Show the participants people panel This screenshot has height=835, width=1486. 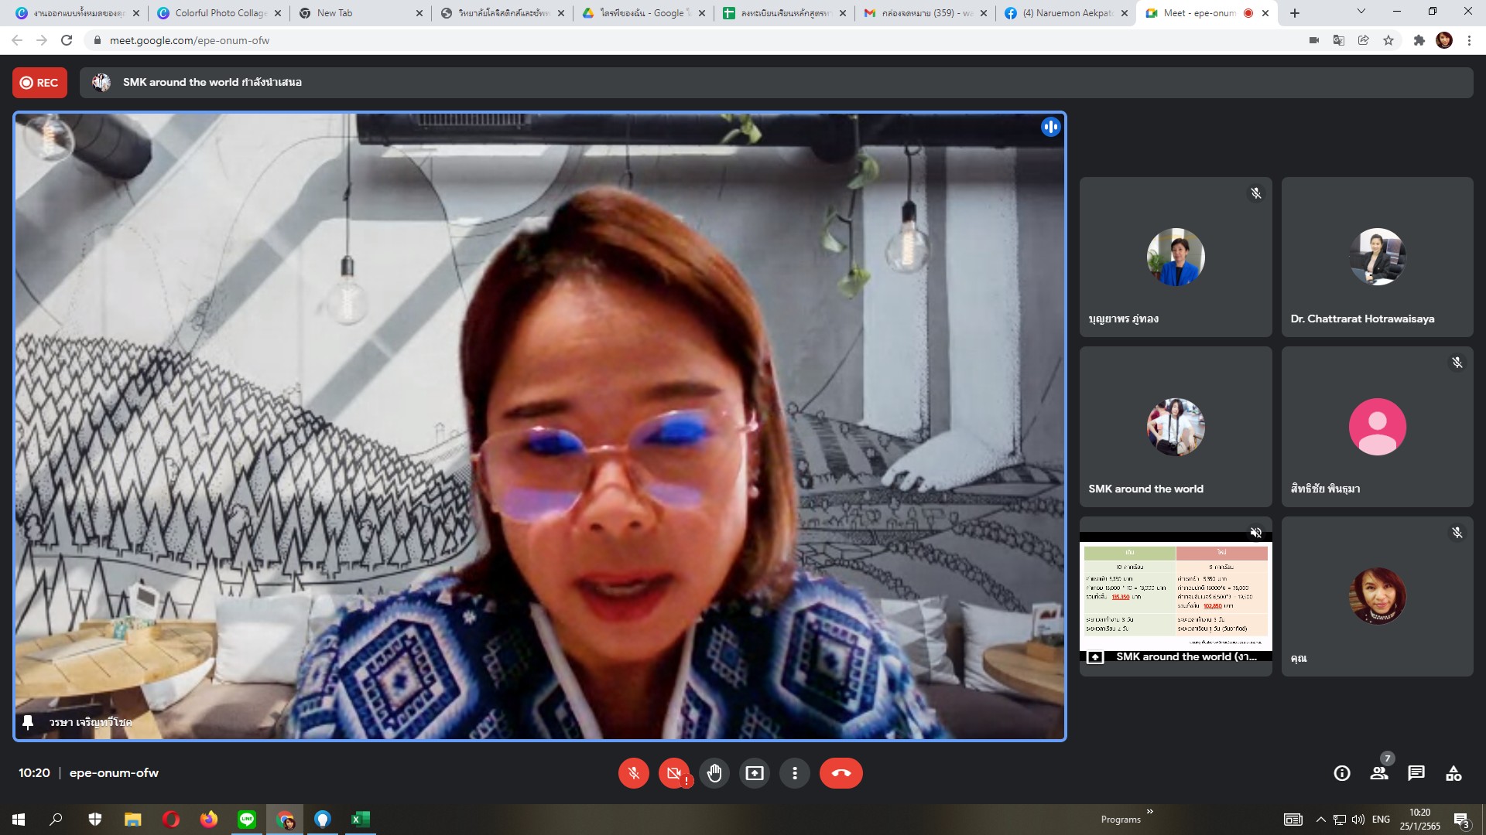tap(1379, 773)
